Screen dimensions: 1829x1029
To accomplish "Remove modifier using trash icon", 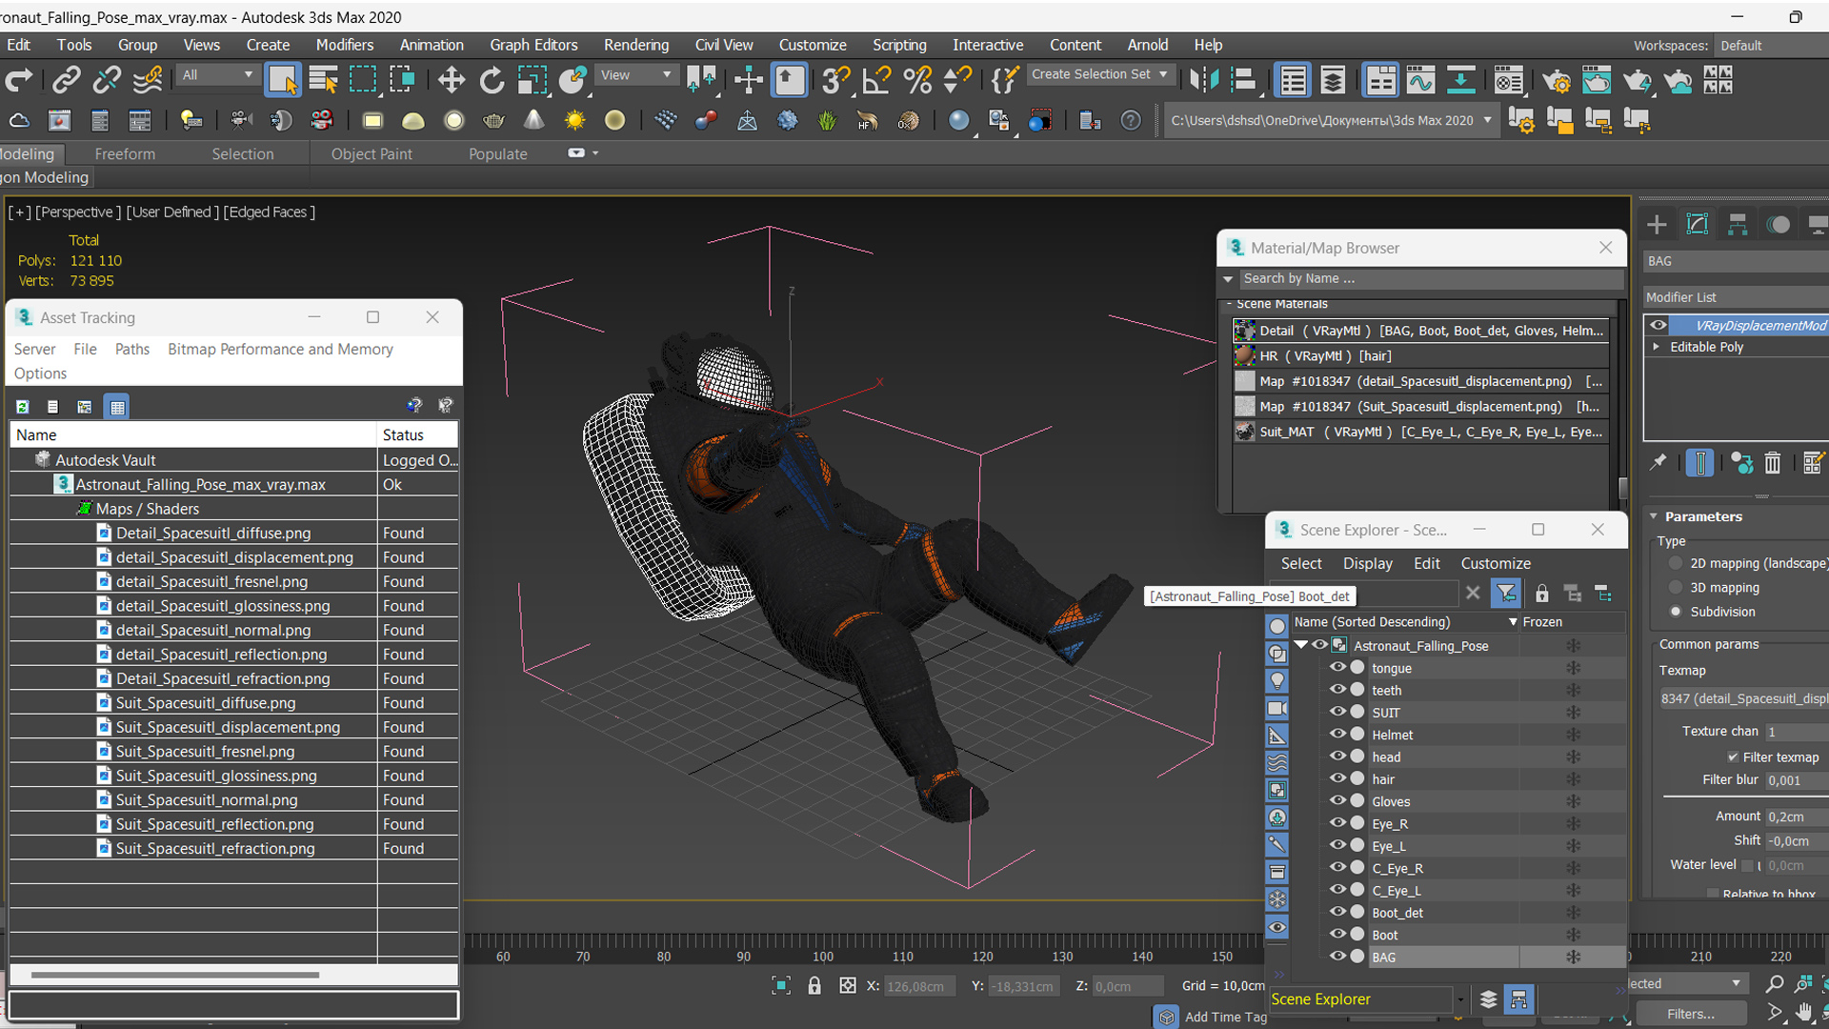I will (x=1772, y=463).
